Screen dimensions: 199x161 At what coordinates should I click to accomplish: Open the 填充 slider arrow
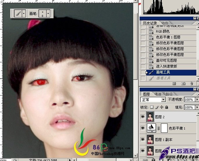pyautogui.click(x=197, y=107)
